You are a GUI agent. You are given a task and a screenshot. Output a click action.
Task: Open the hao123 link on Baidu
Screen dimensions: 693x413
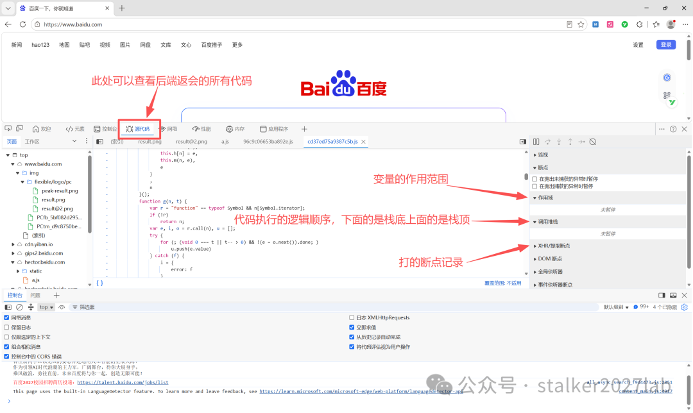40,45
